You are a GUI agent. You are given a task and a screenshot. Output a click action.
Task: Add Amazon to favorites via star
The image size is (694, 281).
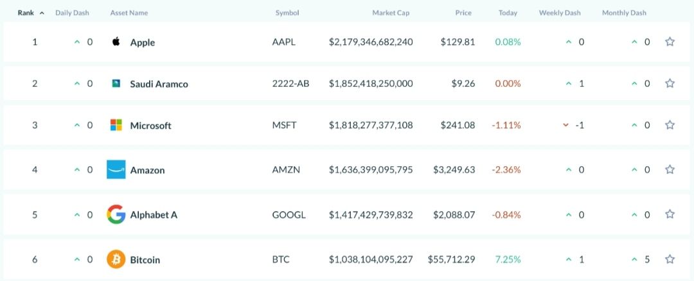(670, 170)
